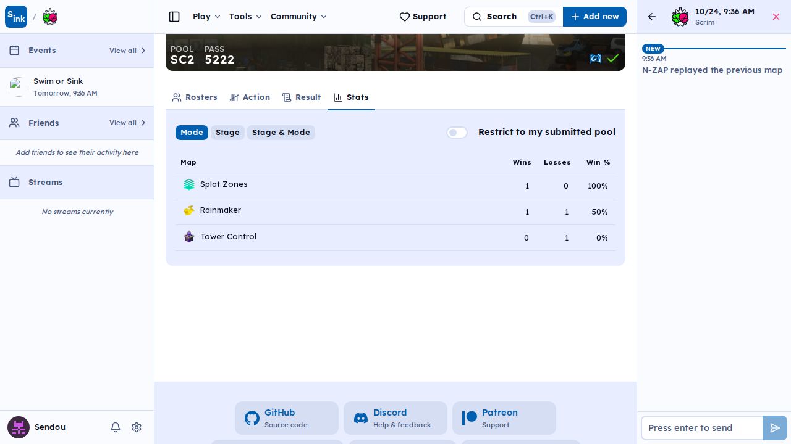
Task: Toggle the sidebar panel icon
Action: tap(174, 17)
